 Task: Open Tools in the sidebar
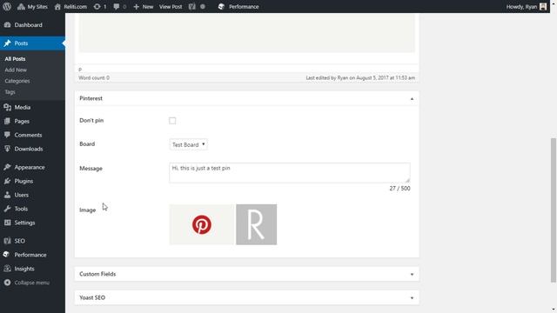32,209
